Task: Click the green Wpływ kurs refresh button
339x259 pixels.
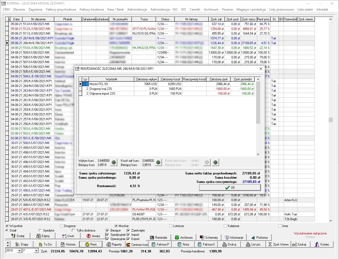Action: pos(114,163)
